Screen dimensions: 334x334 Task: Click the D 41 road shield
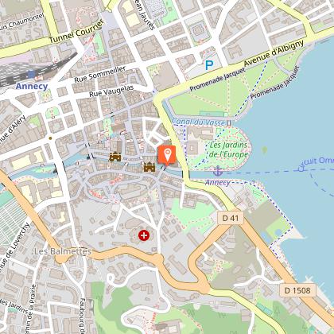click(231, 218)
